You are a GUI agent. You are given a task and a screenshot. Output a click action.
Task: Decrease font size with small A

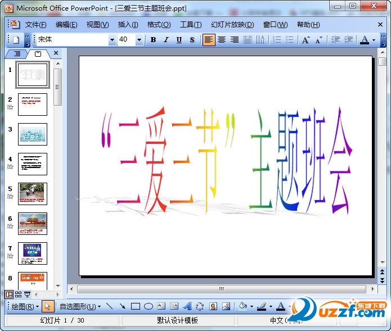click(318, 39)
